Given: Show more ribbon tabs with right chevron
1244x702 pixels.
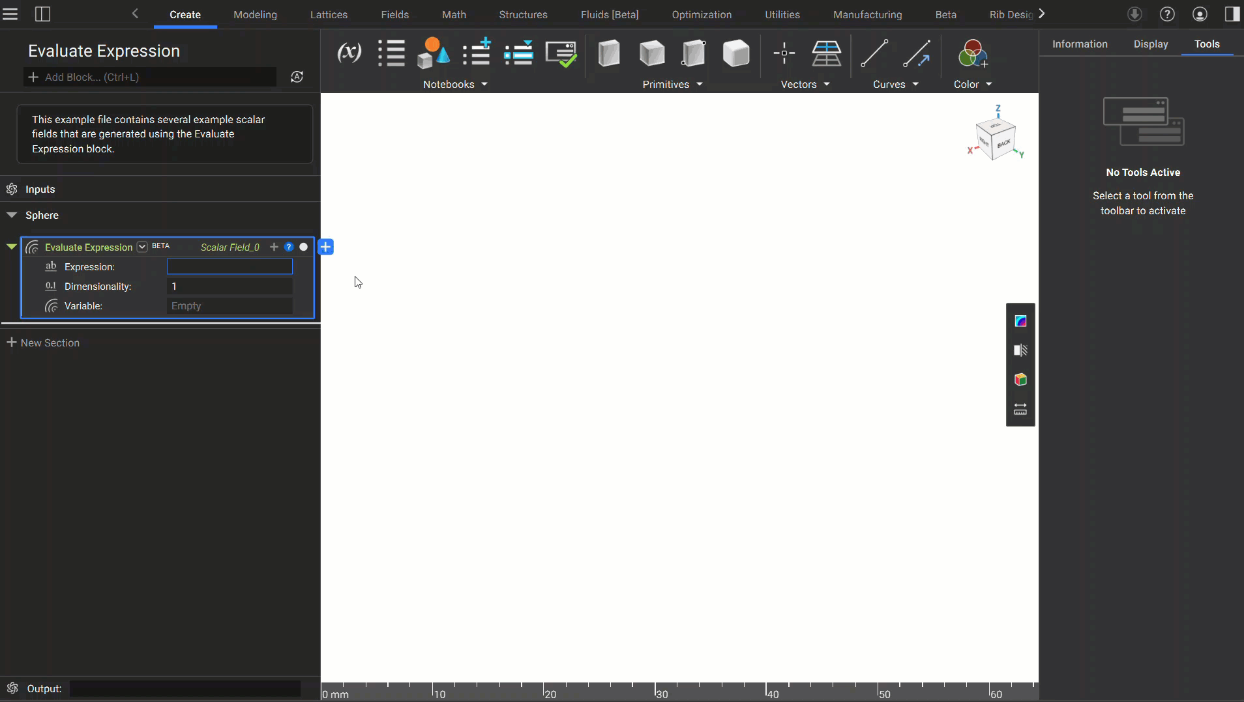Looking at the screenshot, I should click(x=1041, y=14).
